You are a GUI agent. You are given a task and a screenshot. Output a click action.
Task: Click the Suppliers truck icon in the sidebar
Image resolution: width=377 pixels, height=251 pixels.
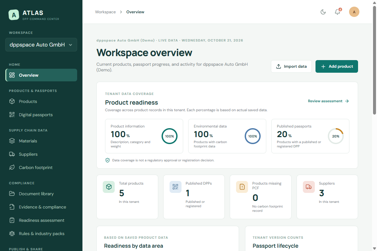tap(12, 154)
